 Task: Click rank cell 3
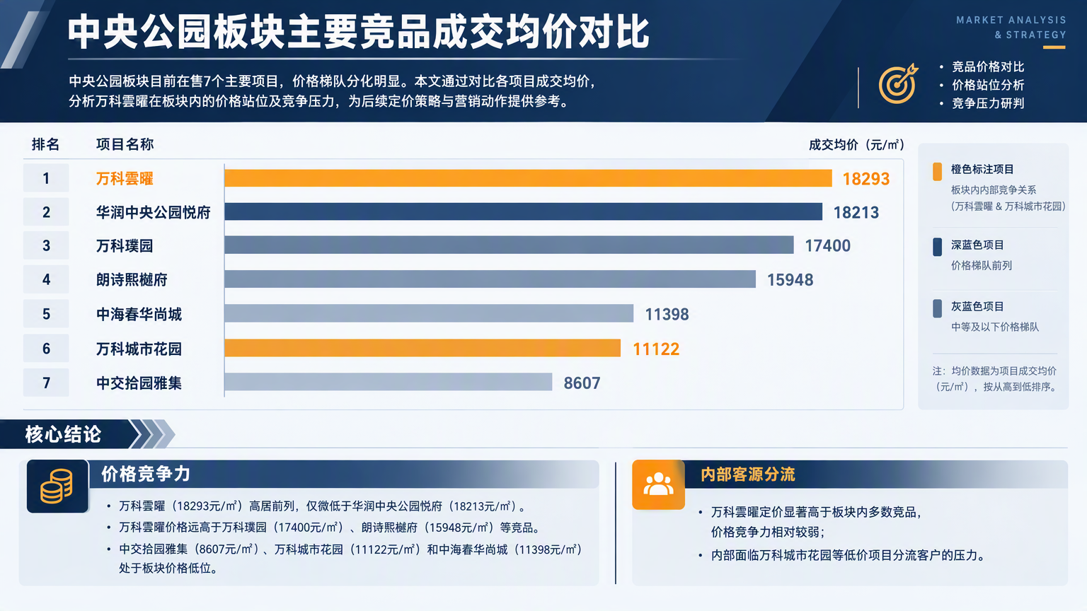point(46,245)
